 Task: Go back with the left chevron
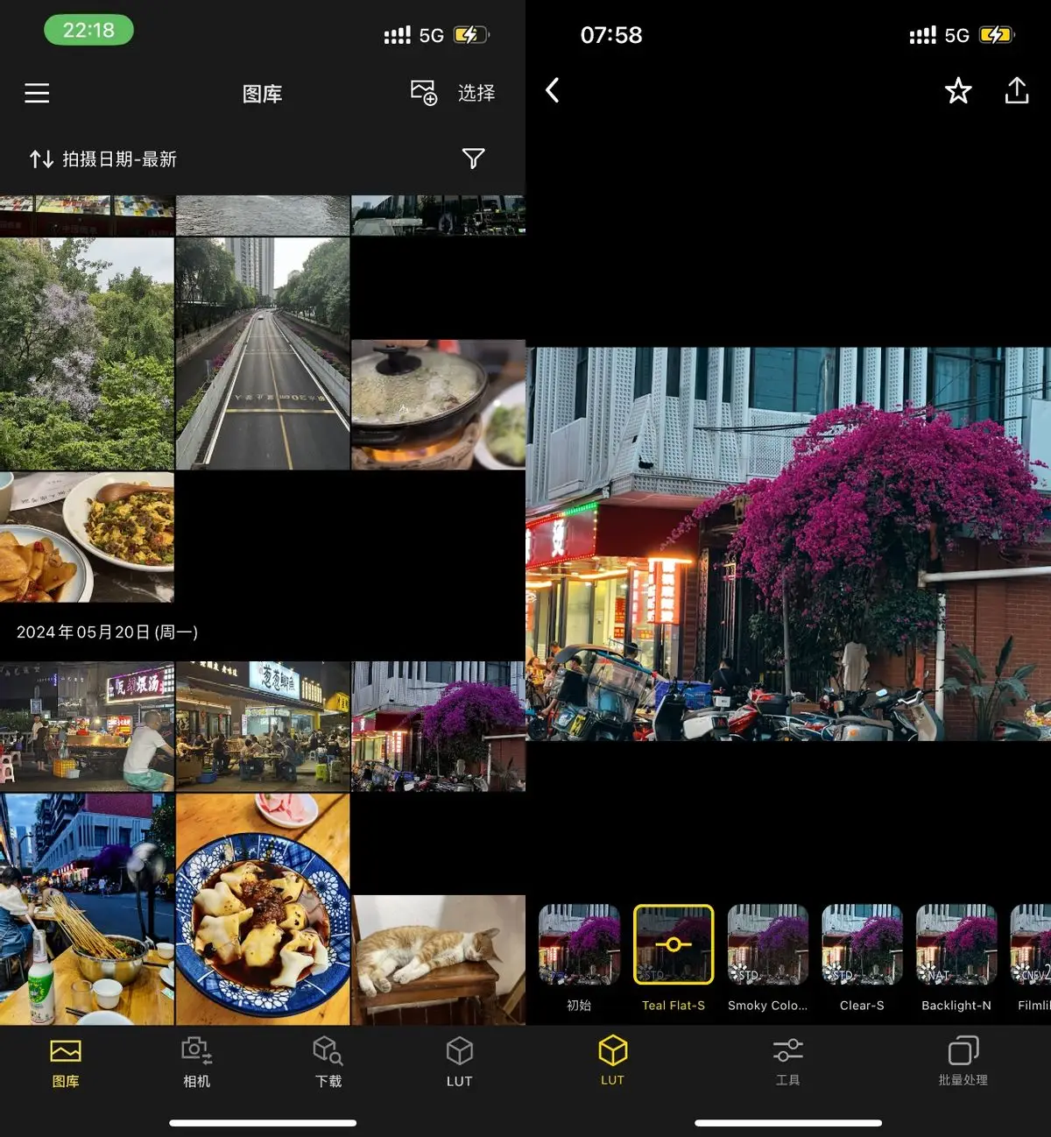553,90
